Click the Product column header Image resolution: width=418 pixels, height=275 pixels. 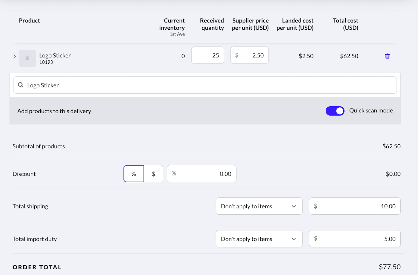[x=29, y=21]
